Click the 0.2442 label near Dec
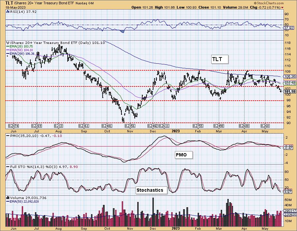The width and height of the screenshot is (297, 231). 153,126
